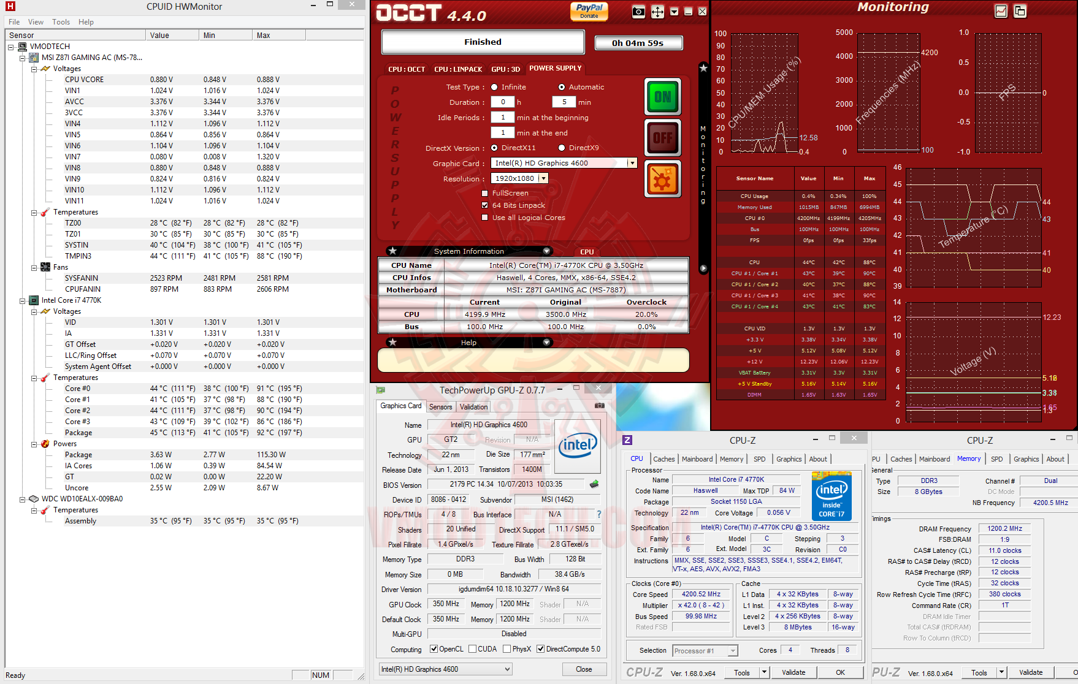The width and height of the screenshot is (1078, 684).
Task: Enable Use all Logical Cores checkbox
Action: click(x=485, y=218)
